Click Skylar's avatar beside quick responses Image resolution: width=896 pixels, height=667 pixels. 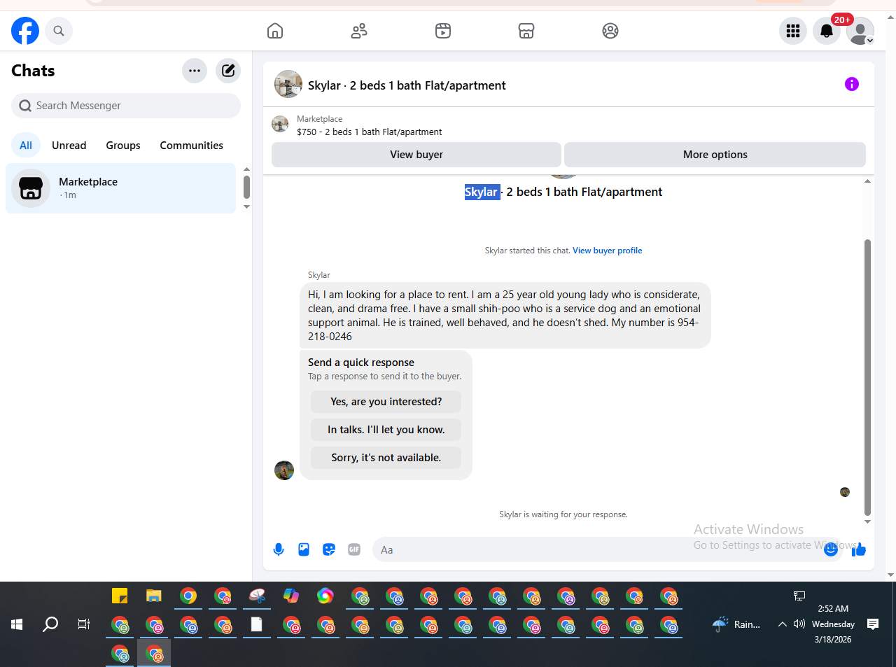pos(284,470)
